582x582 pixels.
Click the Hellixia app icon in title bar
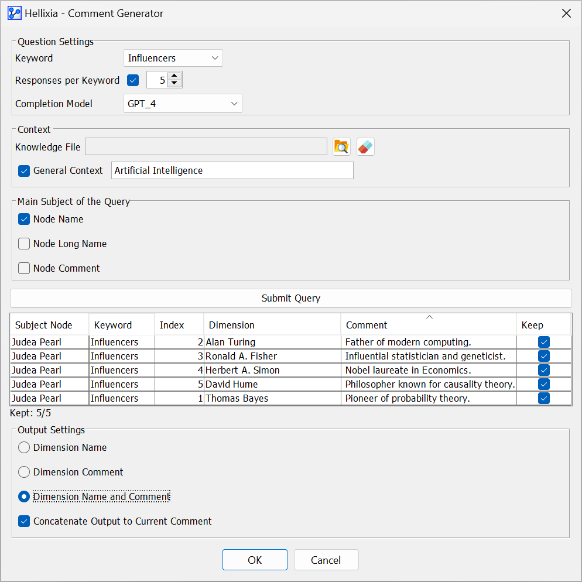[15, 13]
